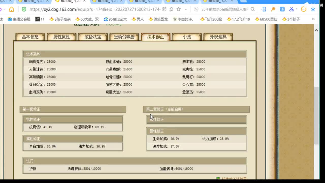Switch to the 基本信息 tab
The width and height of the screenshot is (325, 183).
(30, 37)
